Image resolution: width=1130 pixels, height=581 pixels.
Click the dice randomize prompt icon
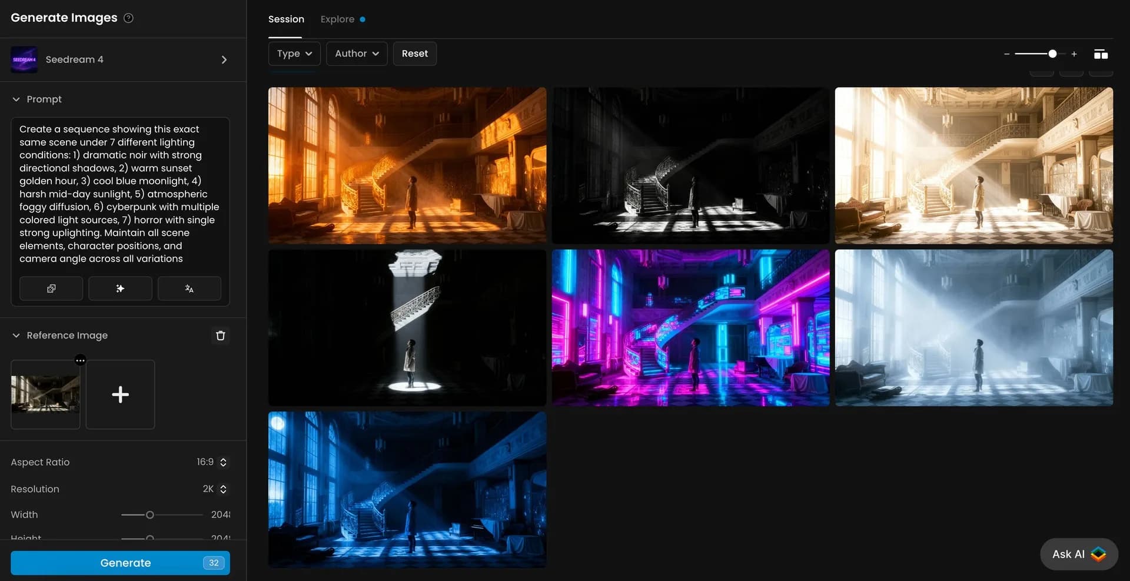click(51, 288)
